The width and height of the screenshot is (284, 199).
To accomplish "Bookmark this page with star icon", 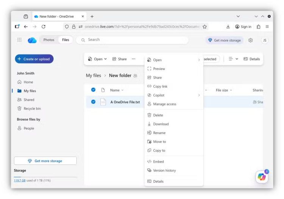I will click(x=204, y=27).
